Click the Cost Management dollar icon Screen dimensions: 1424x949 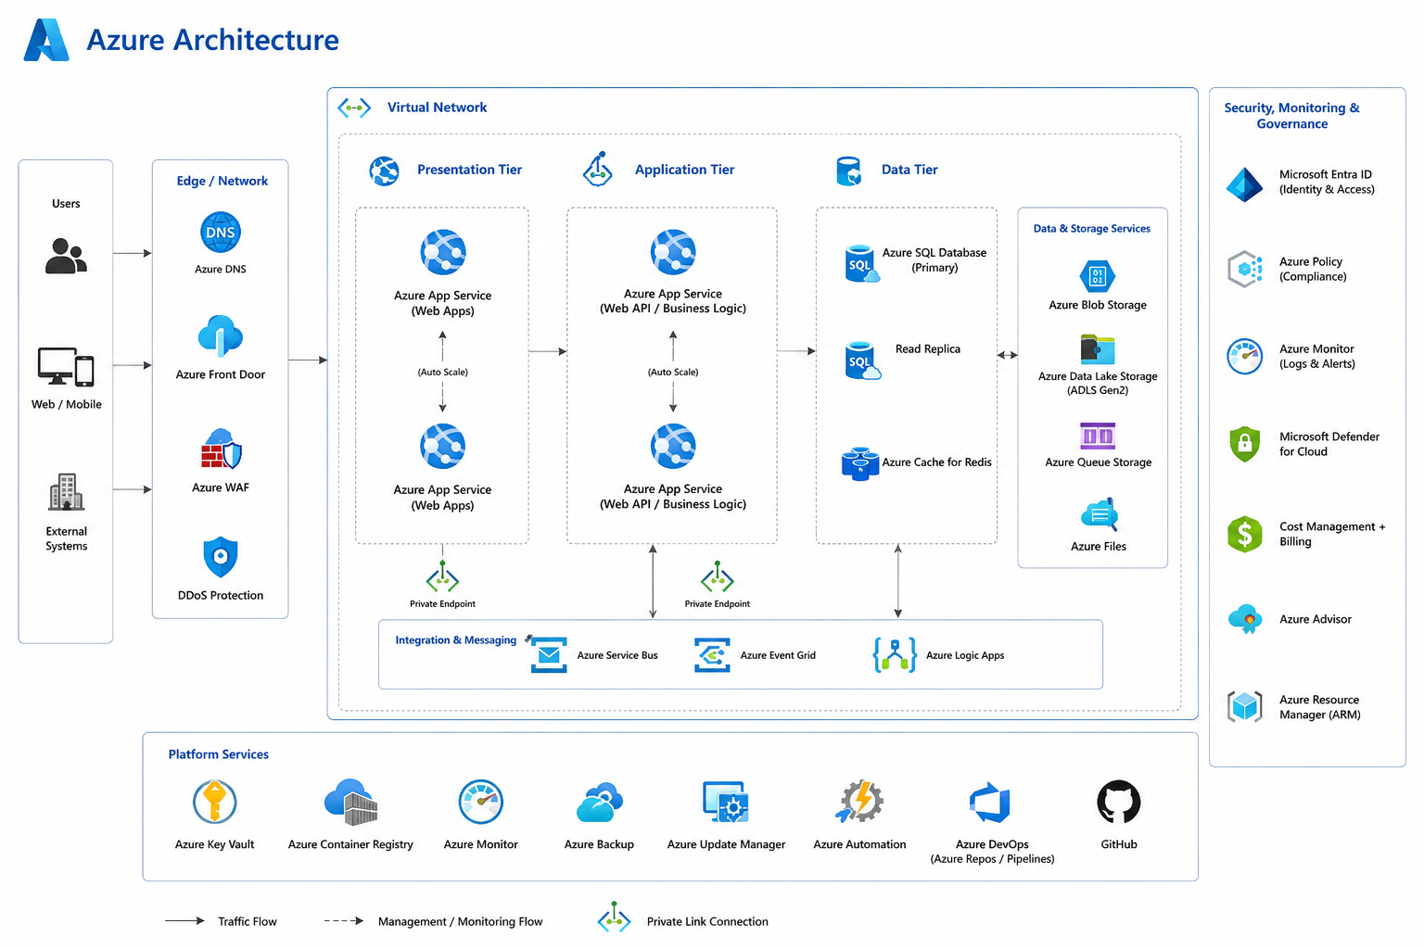[1245, 534]
